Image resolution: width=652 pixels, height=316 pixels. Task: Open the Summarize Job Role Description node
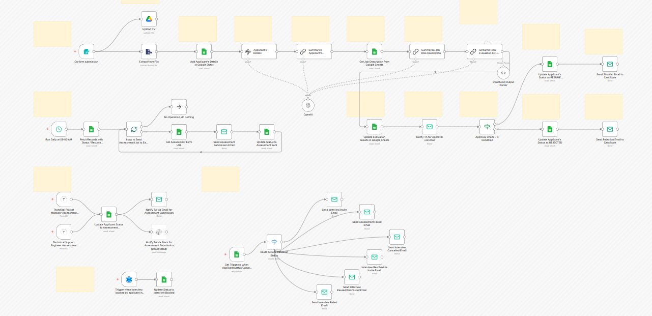[427, 51]
